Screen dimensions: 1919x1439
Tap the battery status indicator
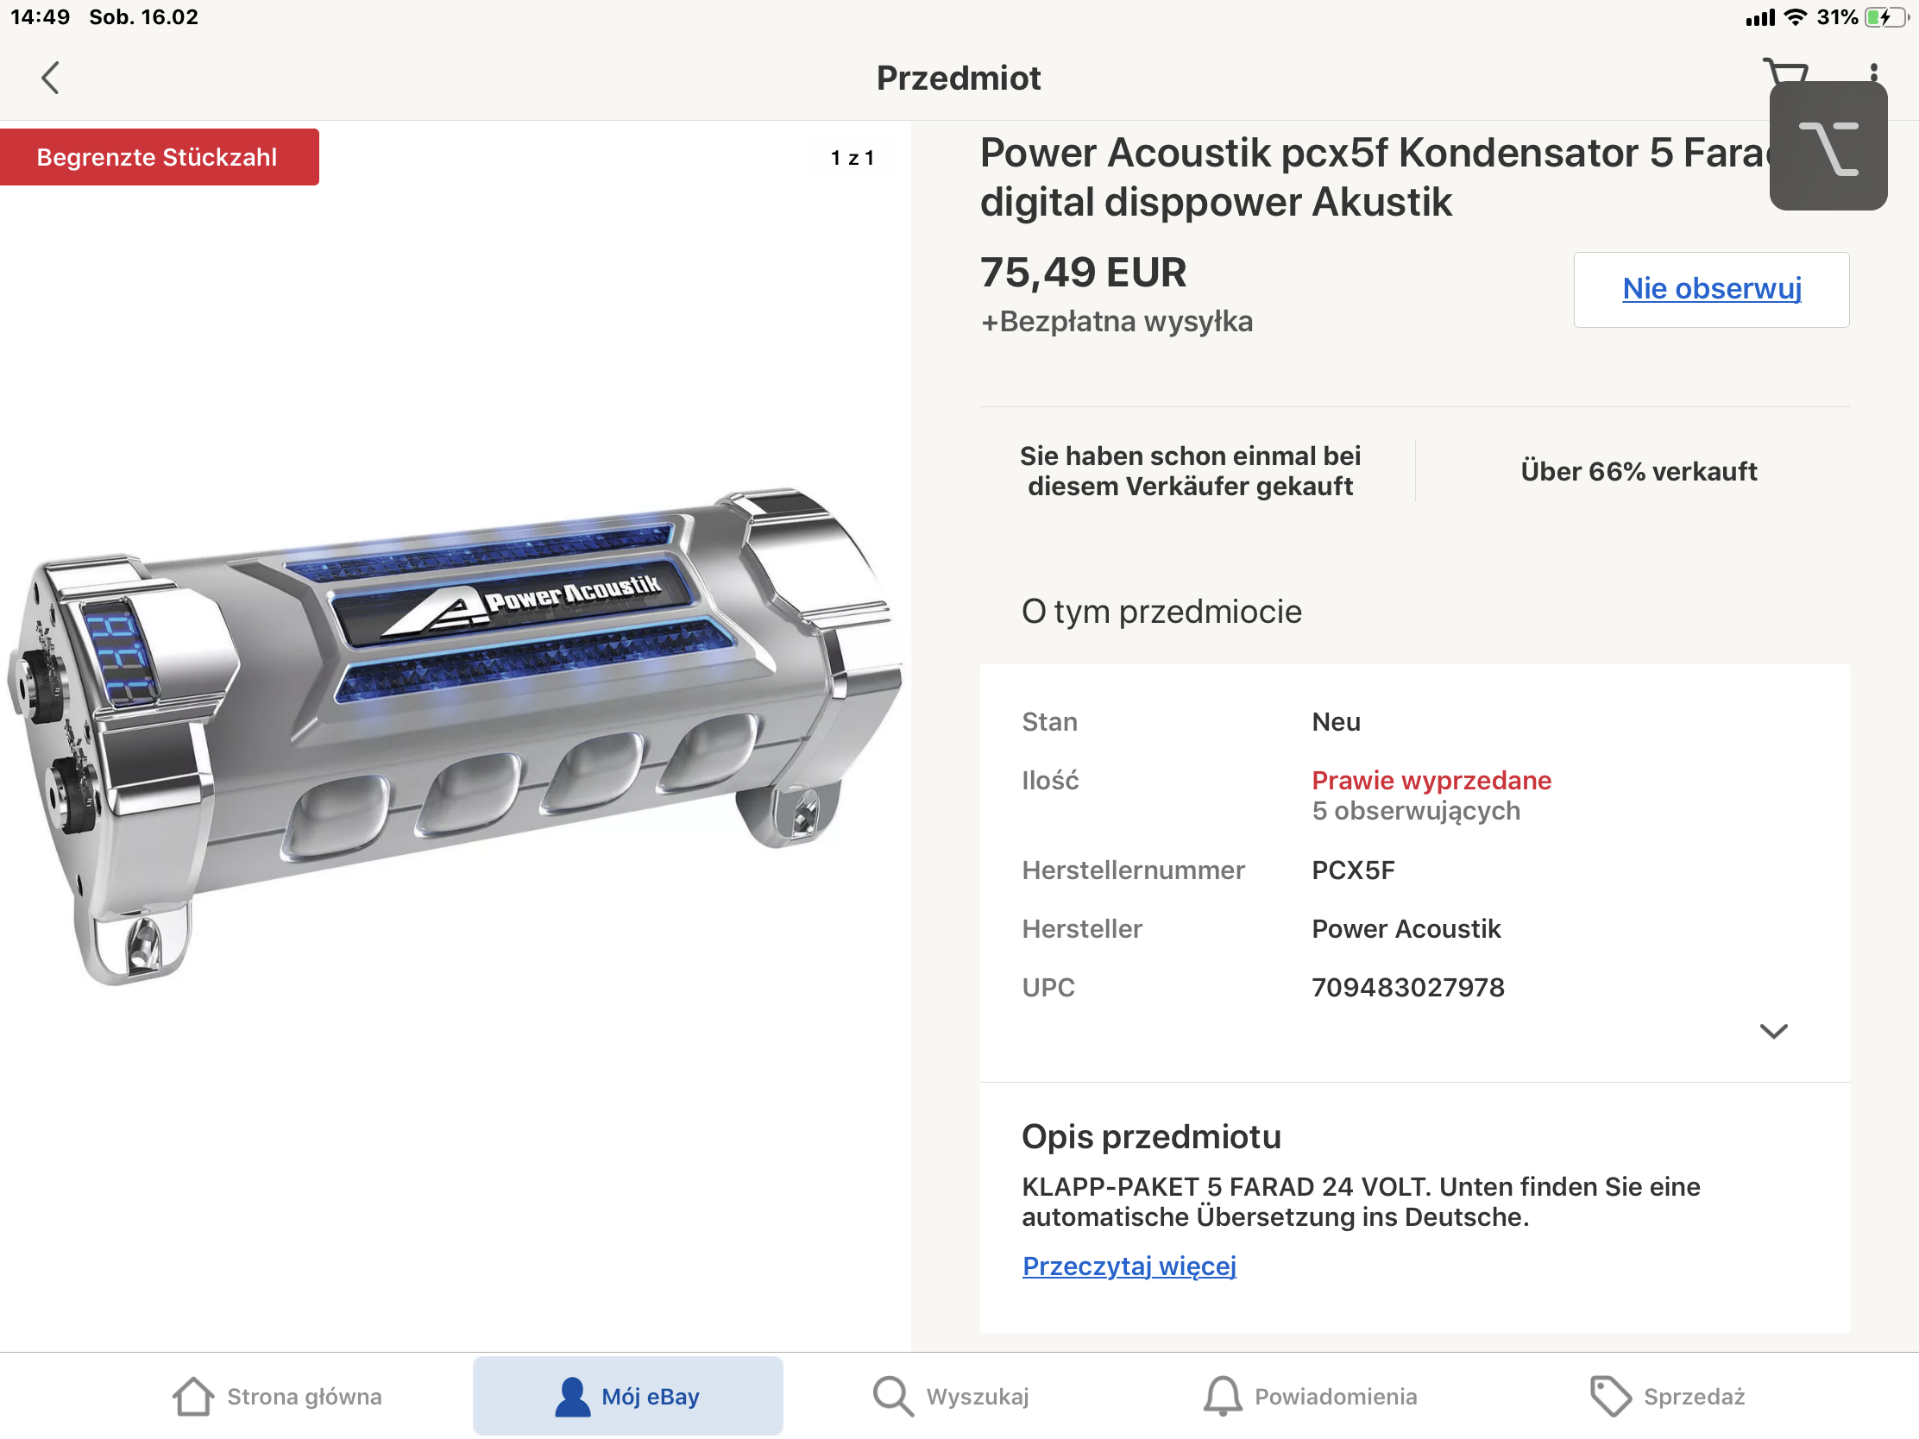pyautogui.click(x=1884, y=17)
